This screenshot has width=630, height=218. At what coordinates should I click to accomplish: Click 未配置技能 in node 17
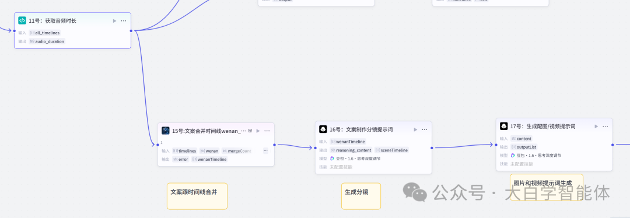point(522,164)
